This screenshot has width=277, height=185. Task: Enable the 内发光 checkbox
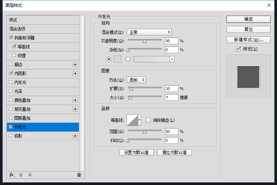[x=11, y=82]
